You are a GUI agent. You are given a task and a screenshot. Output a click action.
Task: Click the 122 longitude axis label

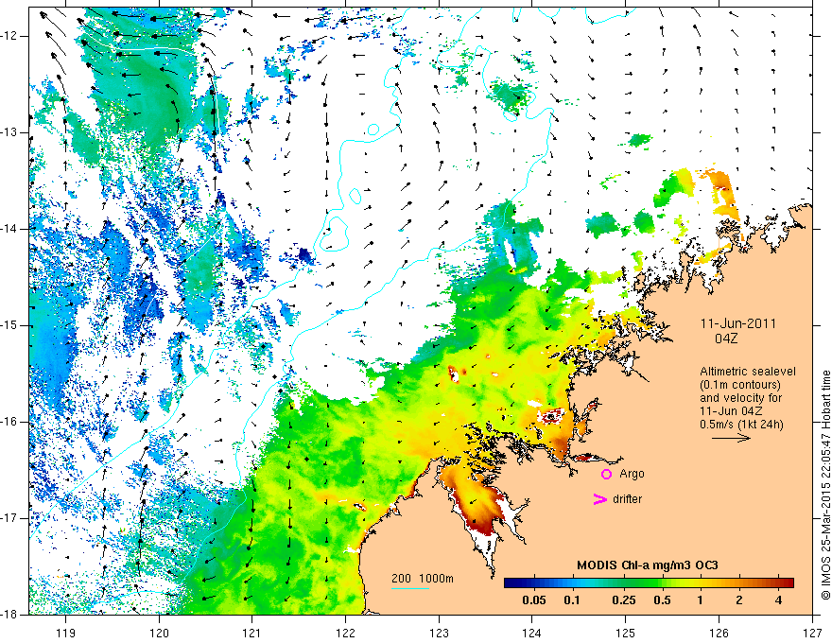coord(345,633)
